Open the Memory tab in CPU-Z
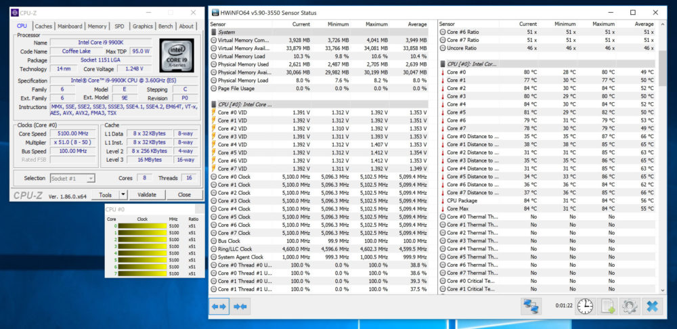 (x=97, y=26)
